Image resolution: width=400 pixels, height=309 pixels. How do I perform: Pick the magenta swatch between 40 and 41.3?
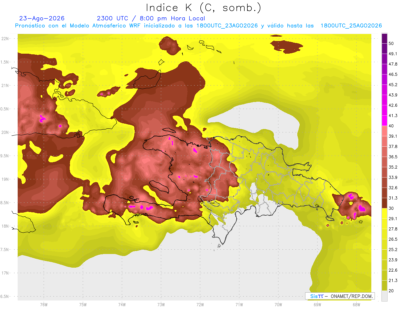[384, 121]
